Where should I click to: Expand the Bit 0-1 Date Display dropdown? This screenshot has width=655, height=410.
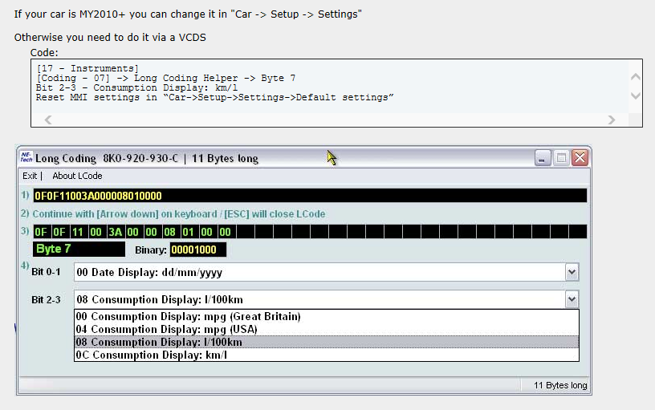(x=572, y=273)
